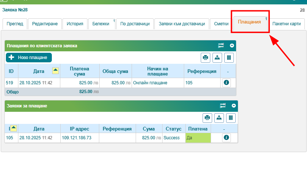307x195 pixels.
Task: Open the Сметки tab
Action: pos(221,24)
